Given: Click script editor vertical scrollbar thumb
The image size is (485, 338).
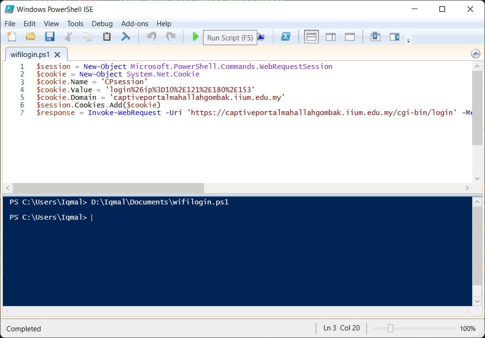Looking at the screenshot, I should tap(477, 107).
